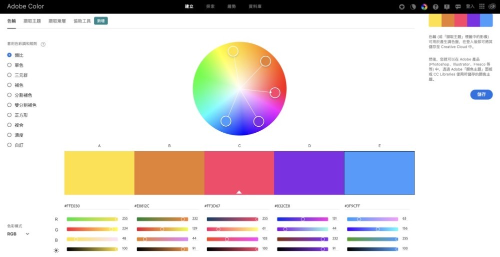This screenshot has width=500, height=257.
Task: Click hex field #E8812C
Action: [x=167, y=206]
